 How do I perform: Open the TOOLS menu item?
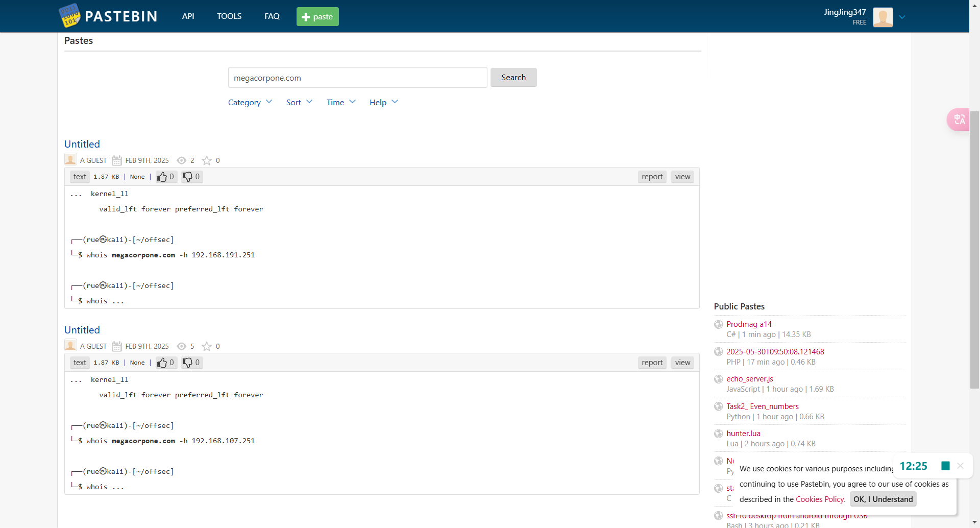pyautogui.click(x=229, y=16)
